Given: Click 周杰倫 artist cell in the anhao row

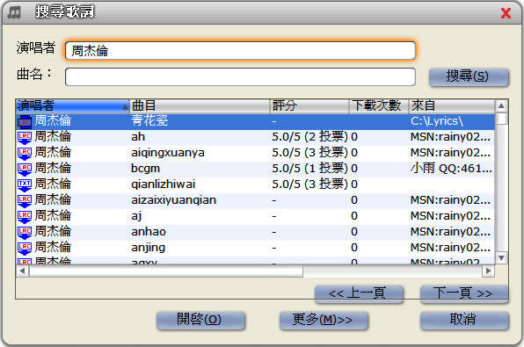Looking at the screenshot, I should click(x=53, y=231).
